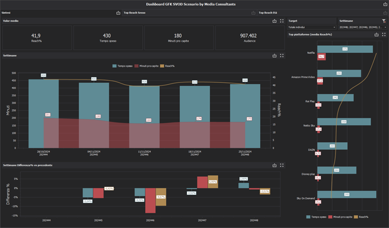Maximize the Valor medio panel to fullscreen

(x=282, y=21)
